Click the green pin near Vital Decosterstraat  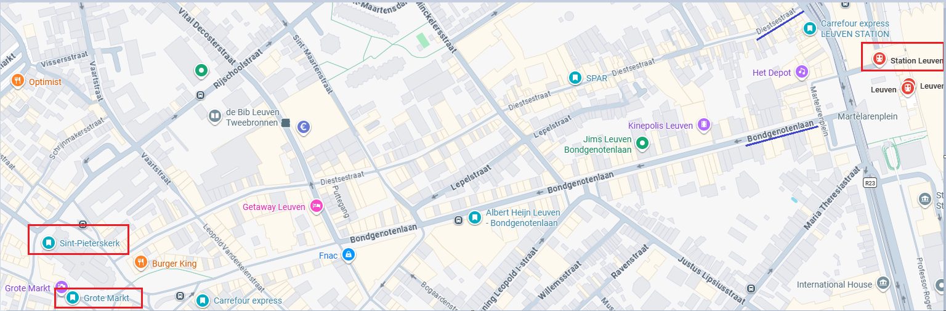[x=200, y=71]
